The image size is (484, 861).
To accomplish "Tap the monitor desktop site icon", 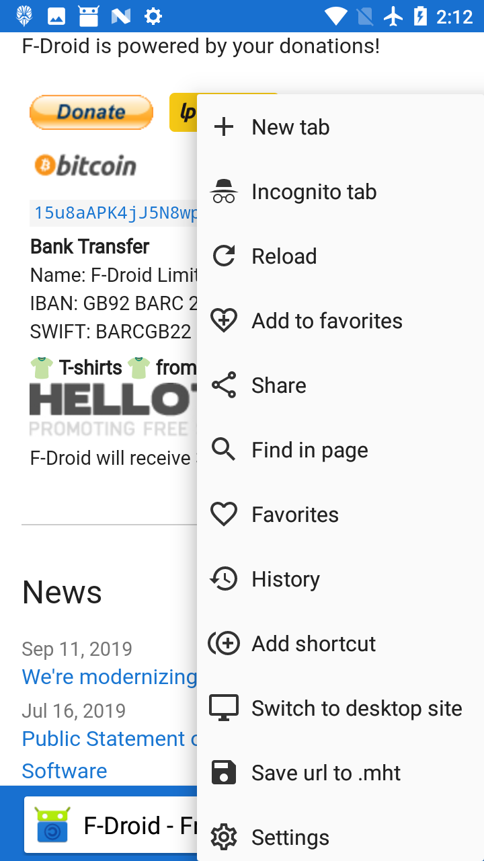I will pyautogui.click(x=224, y=708).
